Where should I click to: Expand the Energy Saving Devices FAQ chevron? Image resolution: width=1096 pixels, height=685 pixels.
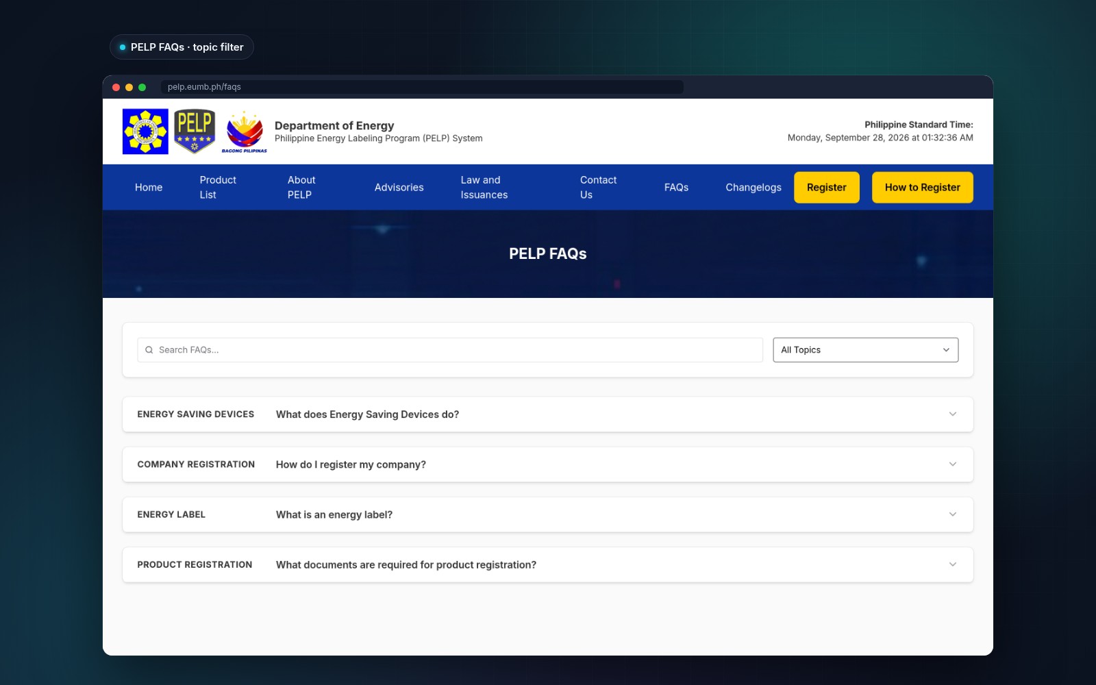point(952,414)
